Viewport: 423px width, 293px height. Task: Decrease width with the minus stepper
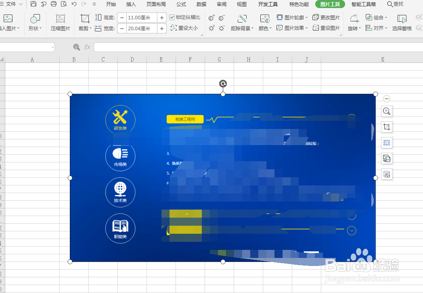point(122,28)
